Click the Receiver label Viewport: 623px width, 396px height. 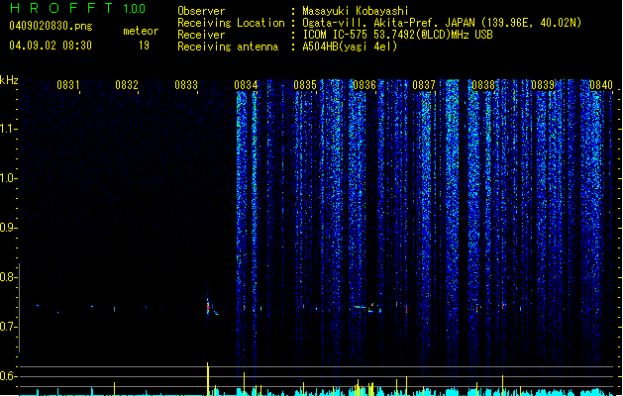[201, 35]
